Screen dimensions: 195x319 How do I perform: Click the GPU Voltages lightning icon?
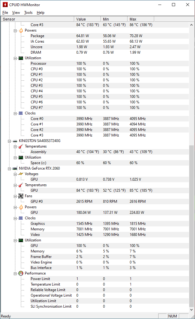[x=21, y=174]
